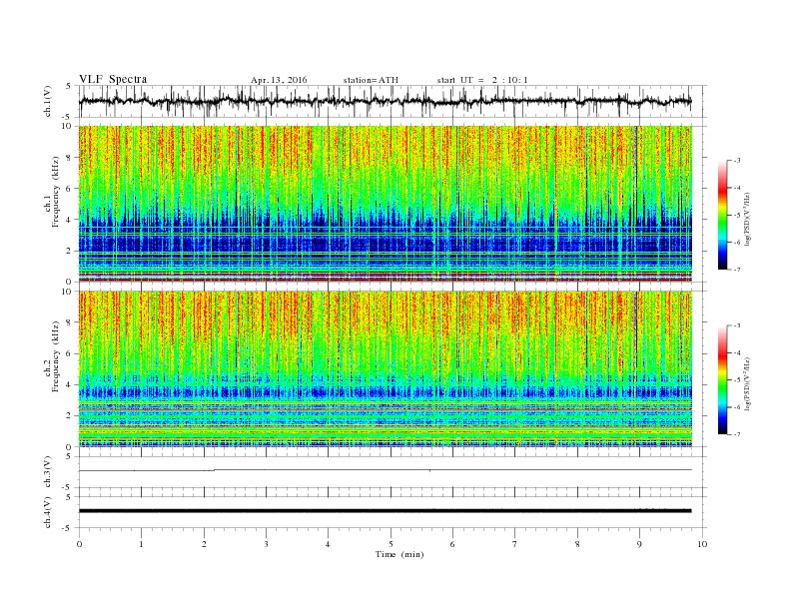The width and height of the screenshot is (791, 611).
Task: Select the date text "Apr. 13, 2016"
Action: click(x=279, y=80)
